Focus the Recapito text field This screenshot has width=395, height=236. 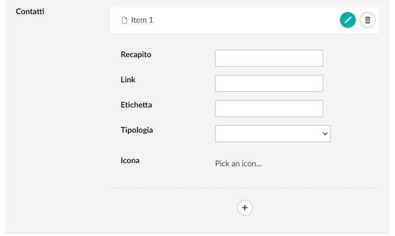pyautogui.click(x=269, y=58)
